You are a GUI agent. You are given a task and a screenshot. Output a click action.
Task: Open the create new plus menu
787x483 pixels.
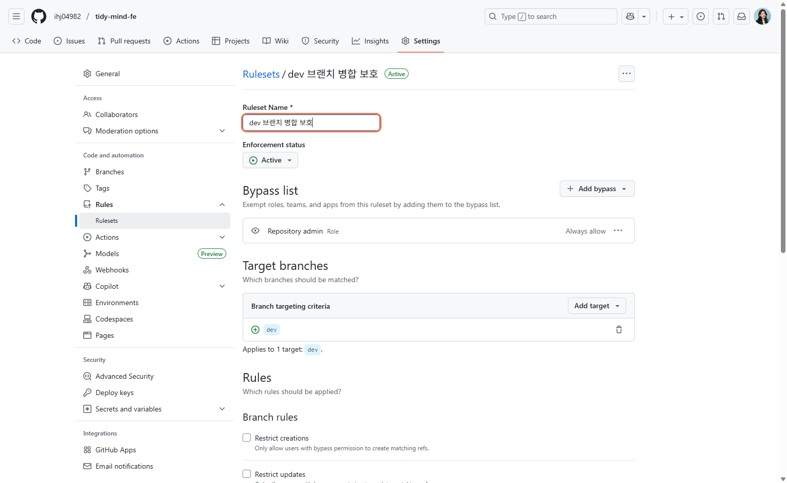pyautogui.click(x=676, y=16)
